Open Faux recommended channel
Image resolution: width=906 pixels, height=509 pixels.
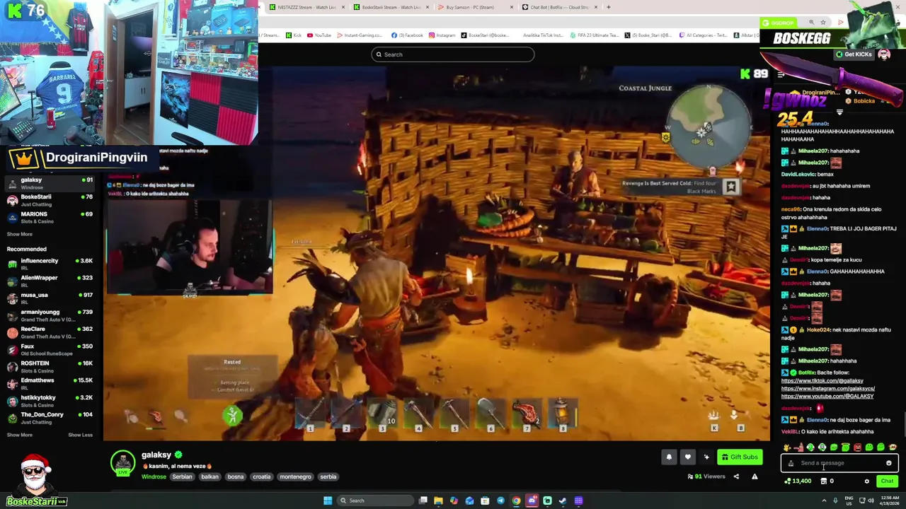coord(50,349)
